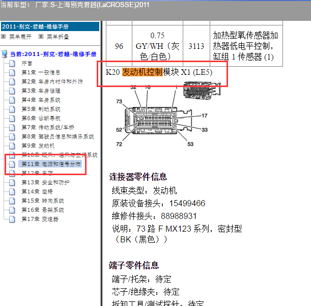Click the 菜单展开 expand-menu icon
Viewport: 311px width, 306px height.
coord(4,37)
